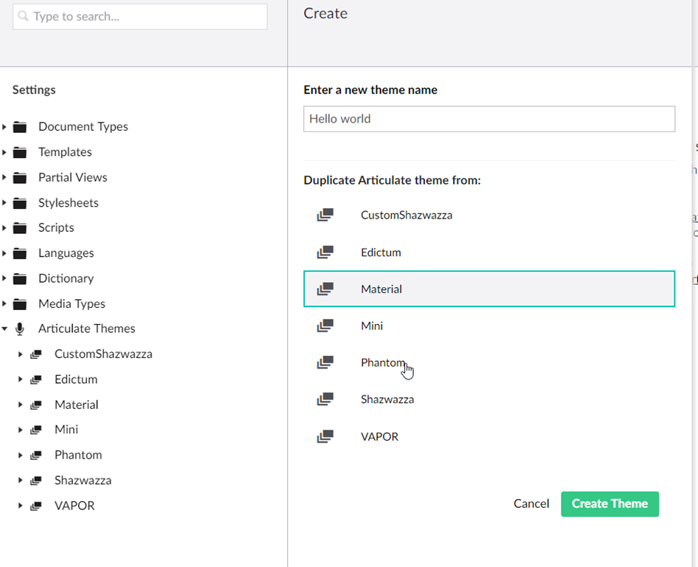Choose VAPOR label as duplicate source
The height and width of the screenshot is (567, 698).
(x=379, y=436)
